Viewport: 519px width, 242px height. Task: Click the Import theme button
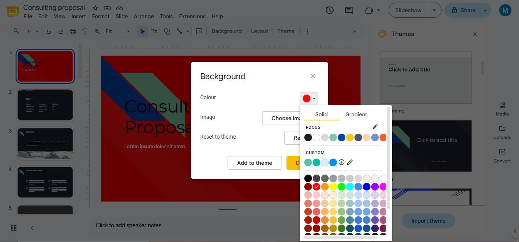[x=428, y=221]
